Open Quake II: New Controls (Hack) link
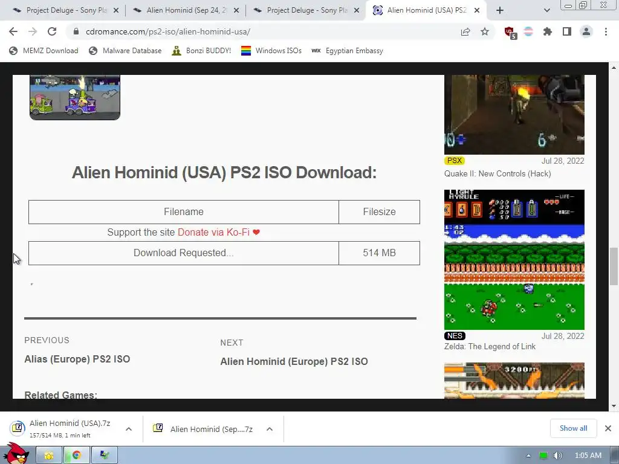The width and height of the screenshot is (619, 464). 497,173
